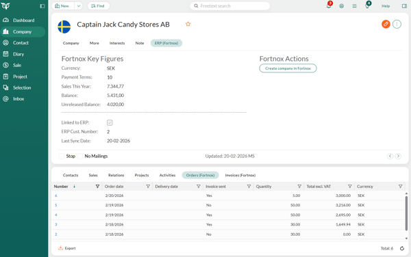Click Create company in Fortnox button
Image resolution: width=411 pixels, height=257 pixels.
[288, 68]
